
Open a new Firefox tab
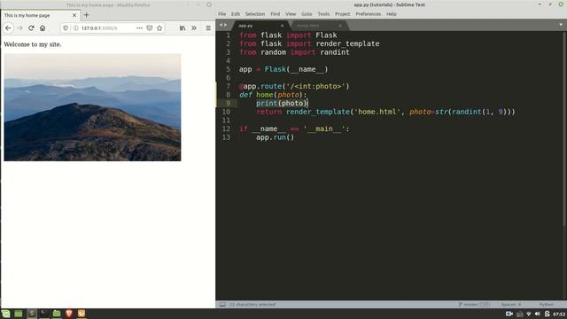[86, 15]
